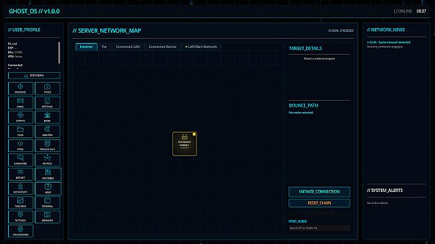Open the Botnet tile

pos(21,174)
